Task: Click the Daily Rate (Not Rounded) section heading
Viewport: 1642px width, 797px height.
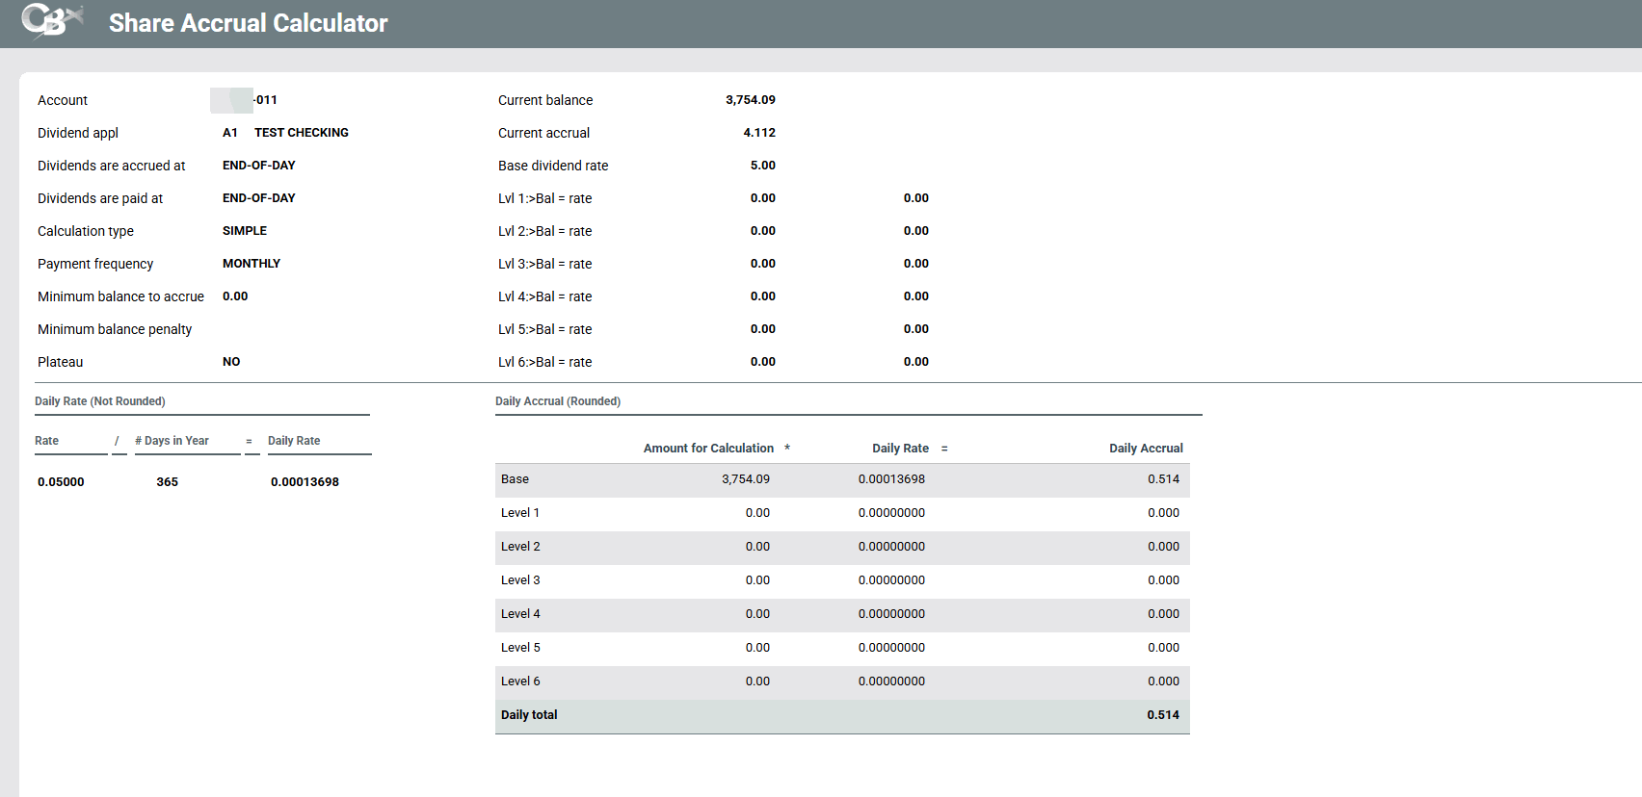Action: click(100, 401)
